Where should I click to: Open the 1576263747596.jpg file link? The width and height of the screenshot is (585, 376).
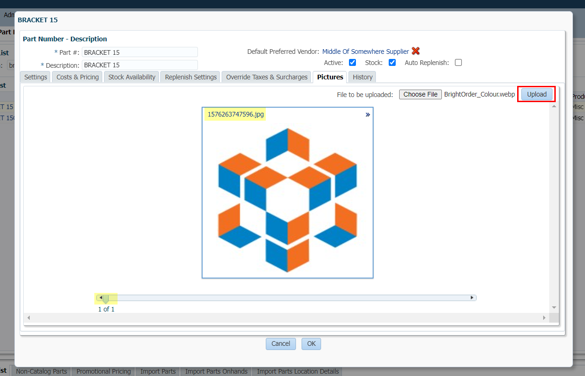235,114
